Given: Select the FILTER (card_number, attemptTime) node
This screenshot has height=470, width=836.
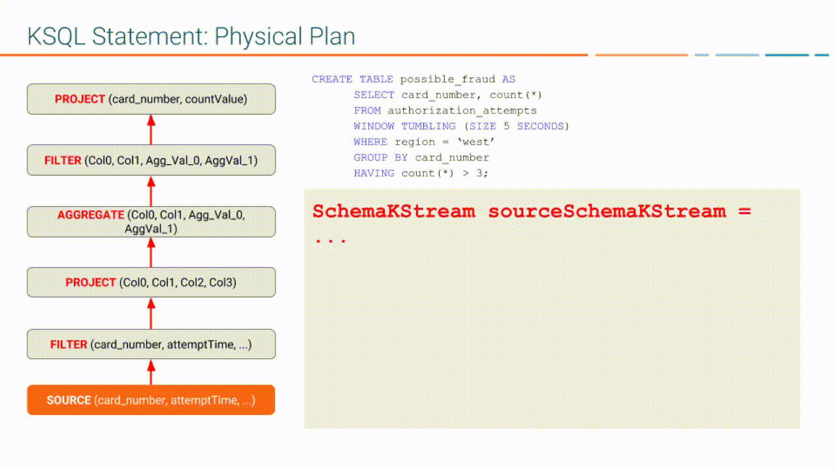Looking at the screenshot, I should click(150, 344).
